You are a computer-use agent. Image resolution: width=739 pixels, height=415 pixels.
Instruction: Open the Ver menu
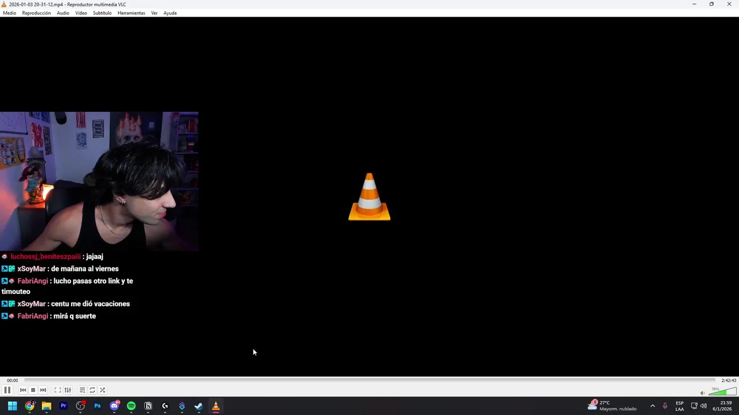point(154,13)
